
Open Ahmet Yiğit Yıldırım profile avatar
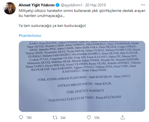9,8
